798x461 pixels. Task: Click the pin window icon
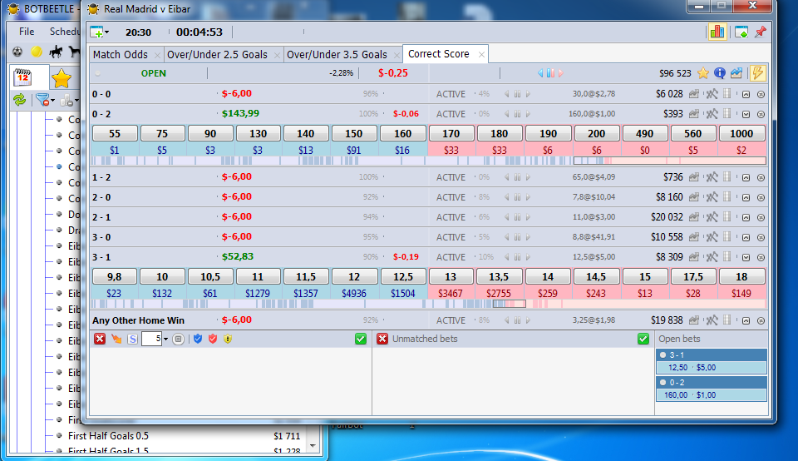point(761,32)
